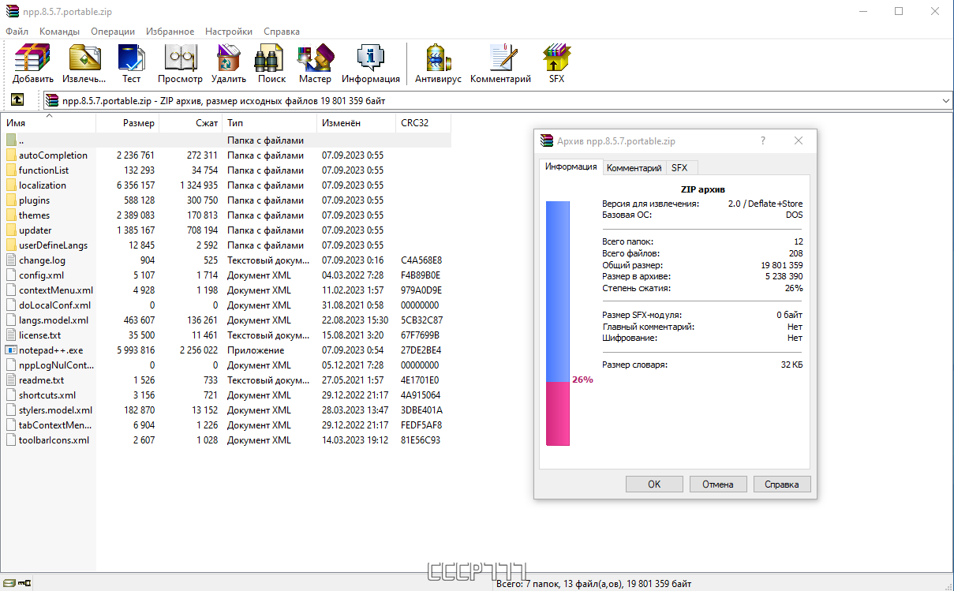This screenshot has height=591, width=954.
Task: Click the localization folder icon
Action: pos(11,185)
